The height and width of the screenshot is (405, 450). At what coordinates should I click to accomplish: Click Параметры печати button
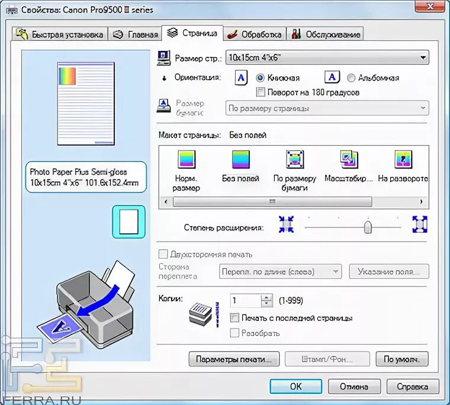click(x=234, y=359)
